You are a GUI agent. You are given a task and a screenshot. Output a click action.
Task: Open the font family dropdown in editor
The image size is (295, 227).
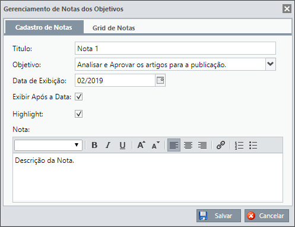[48, 145]
